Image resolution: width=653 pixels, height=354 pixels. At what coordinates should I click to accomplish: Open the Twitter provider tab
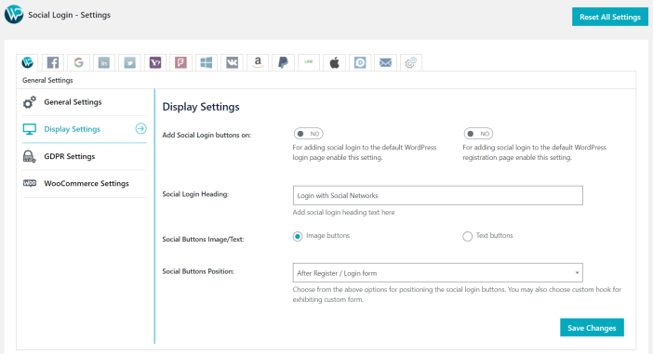pyautogui.click(x=130, y=63)
